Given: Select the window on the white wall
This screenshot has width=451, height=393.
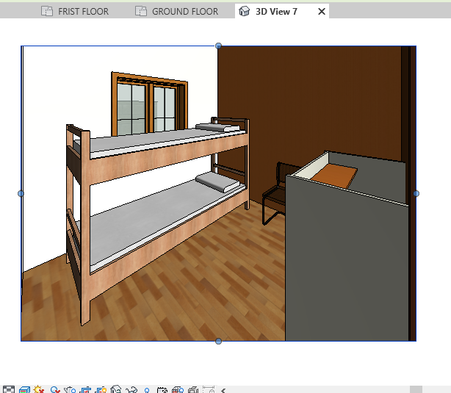Looking at the screenshot, I should [x=149, y=105].
